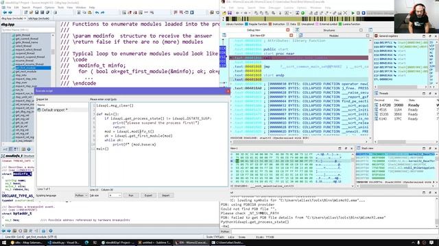Open Options menu in Source Insight
Screen dimensions: 439x246
(x=49, y=8)
